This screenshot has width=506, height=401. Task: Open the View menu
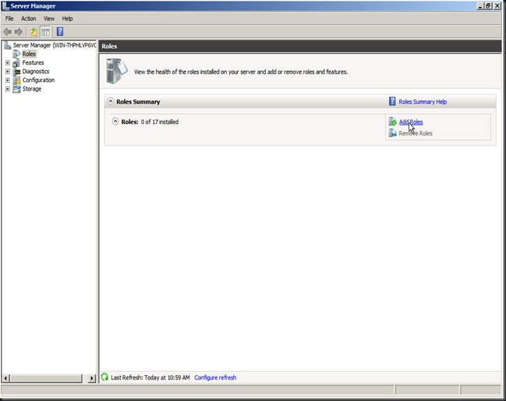pyautogui.click(x=49, y=19)
